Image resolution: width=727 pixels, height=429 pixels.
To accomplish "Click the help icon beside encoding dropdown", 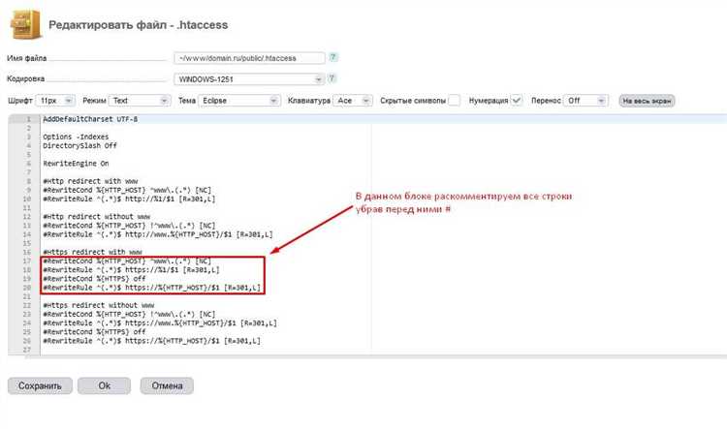I will [332, 78].
